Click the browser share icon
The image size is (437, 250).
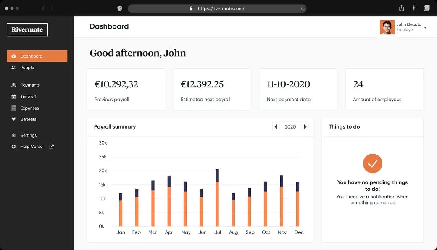pos(401,8)
